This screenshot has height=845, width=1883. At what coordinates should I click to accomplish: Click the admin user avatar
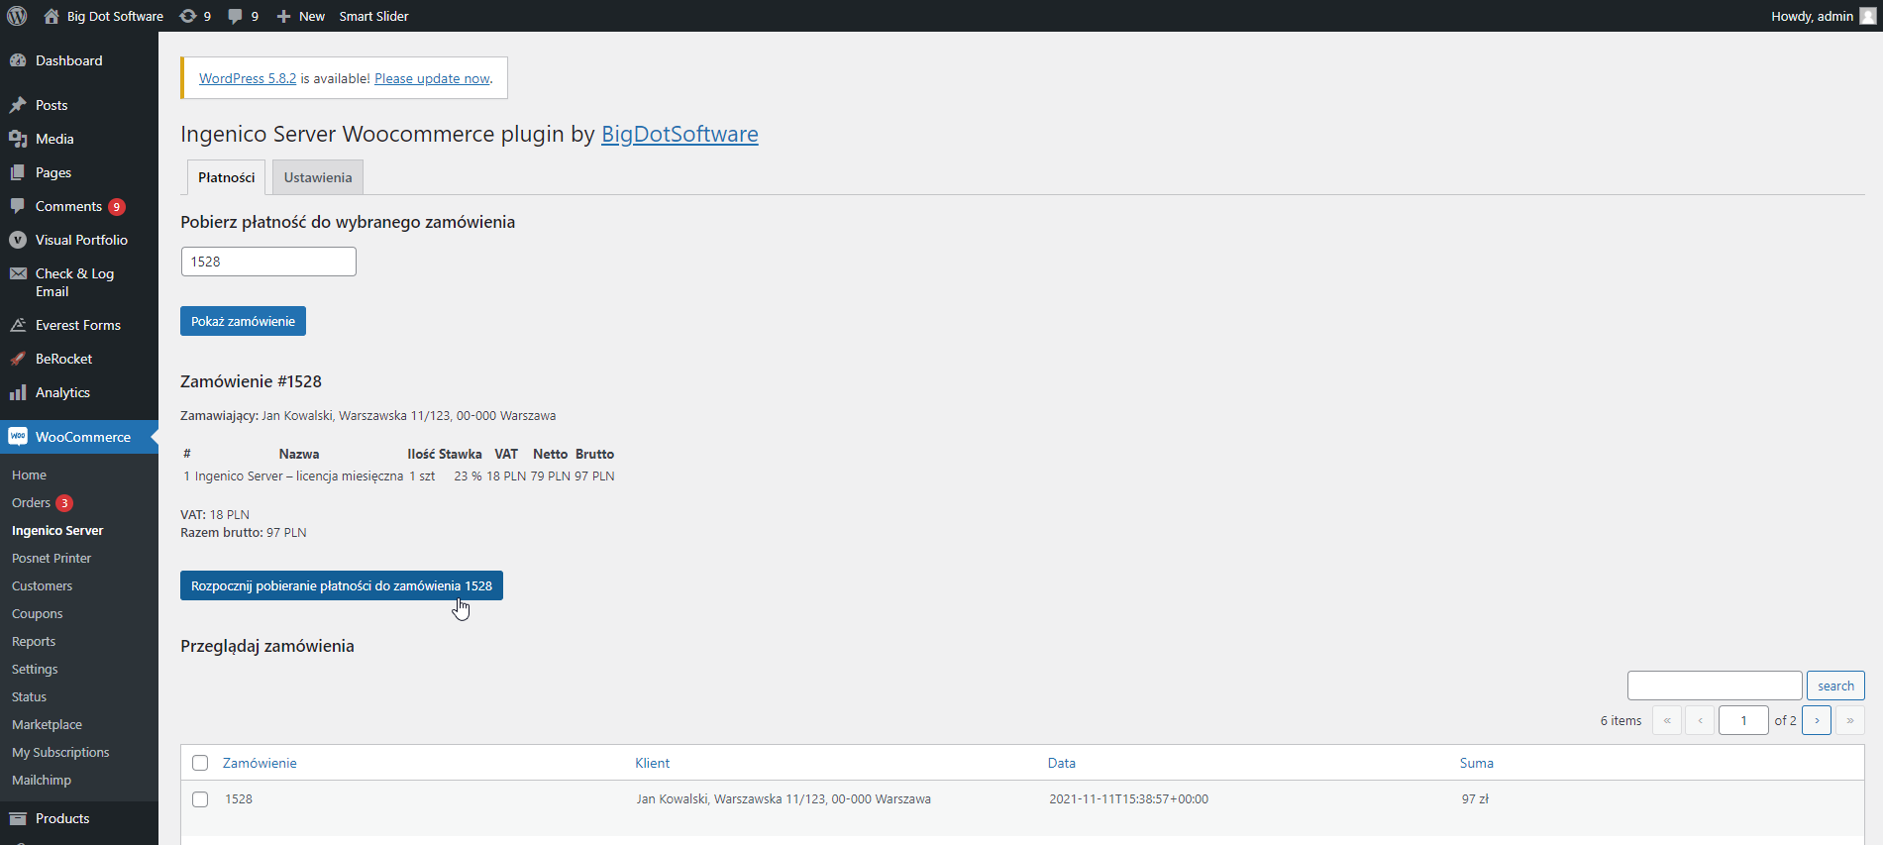[1868, 16]
